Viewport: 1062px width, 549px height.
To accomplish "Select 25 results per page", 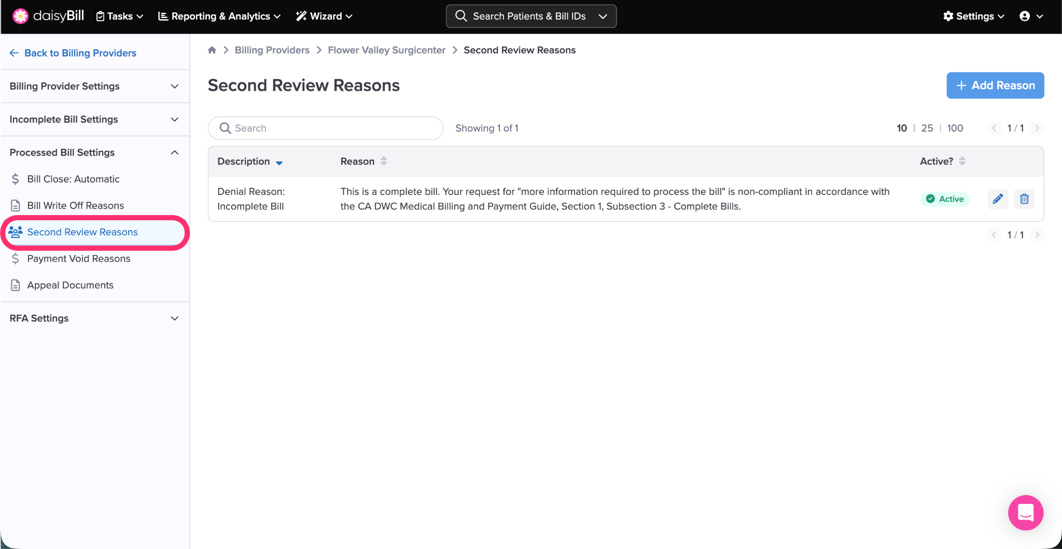I will coord(927,128).
